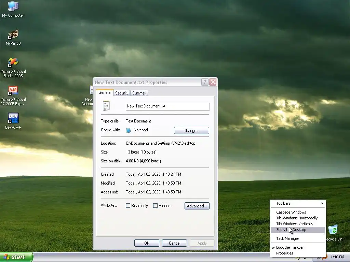Click the location path C:\Documents and Settings\VM2\Desktop

tap(161, 143)
